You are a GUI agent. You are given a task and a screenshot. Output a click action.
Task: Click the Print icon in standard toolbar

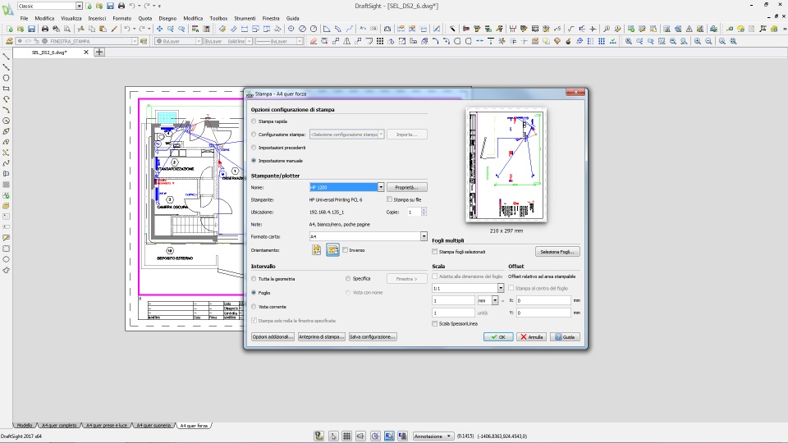click(44, 29)
